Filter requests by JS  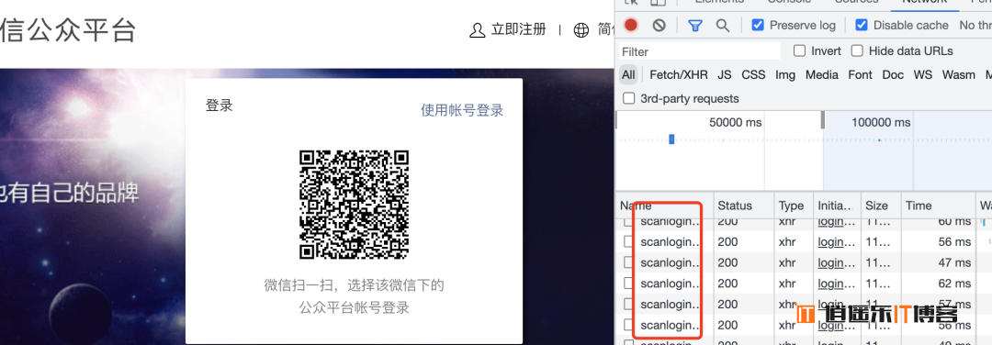pos(725,74)
